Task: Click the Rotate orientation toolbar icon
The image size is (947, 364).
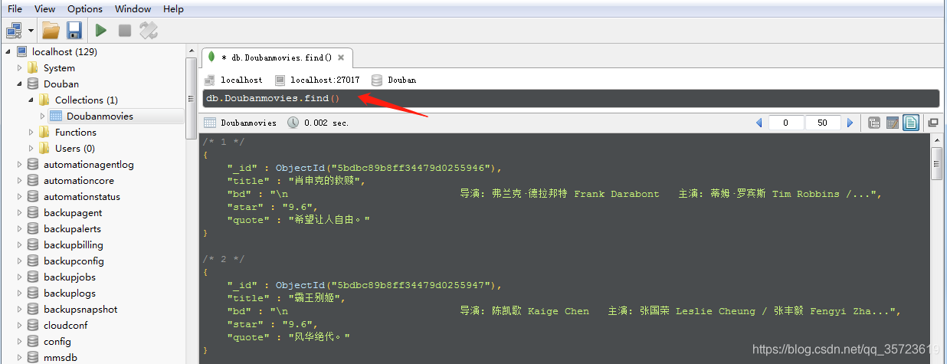Action: coord(149,31)
